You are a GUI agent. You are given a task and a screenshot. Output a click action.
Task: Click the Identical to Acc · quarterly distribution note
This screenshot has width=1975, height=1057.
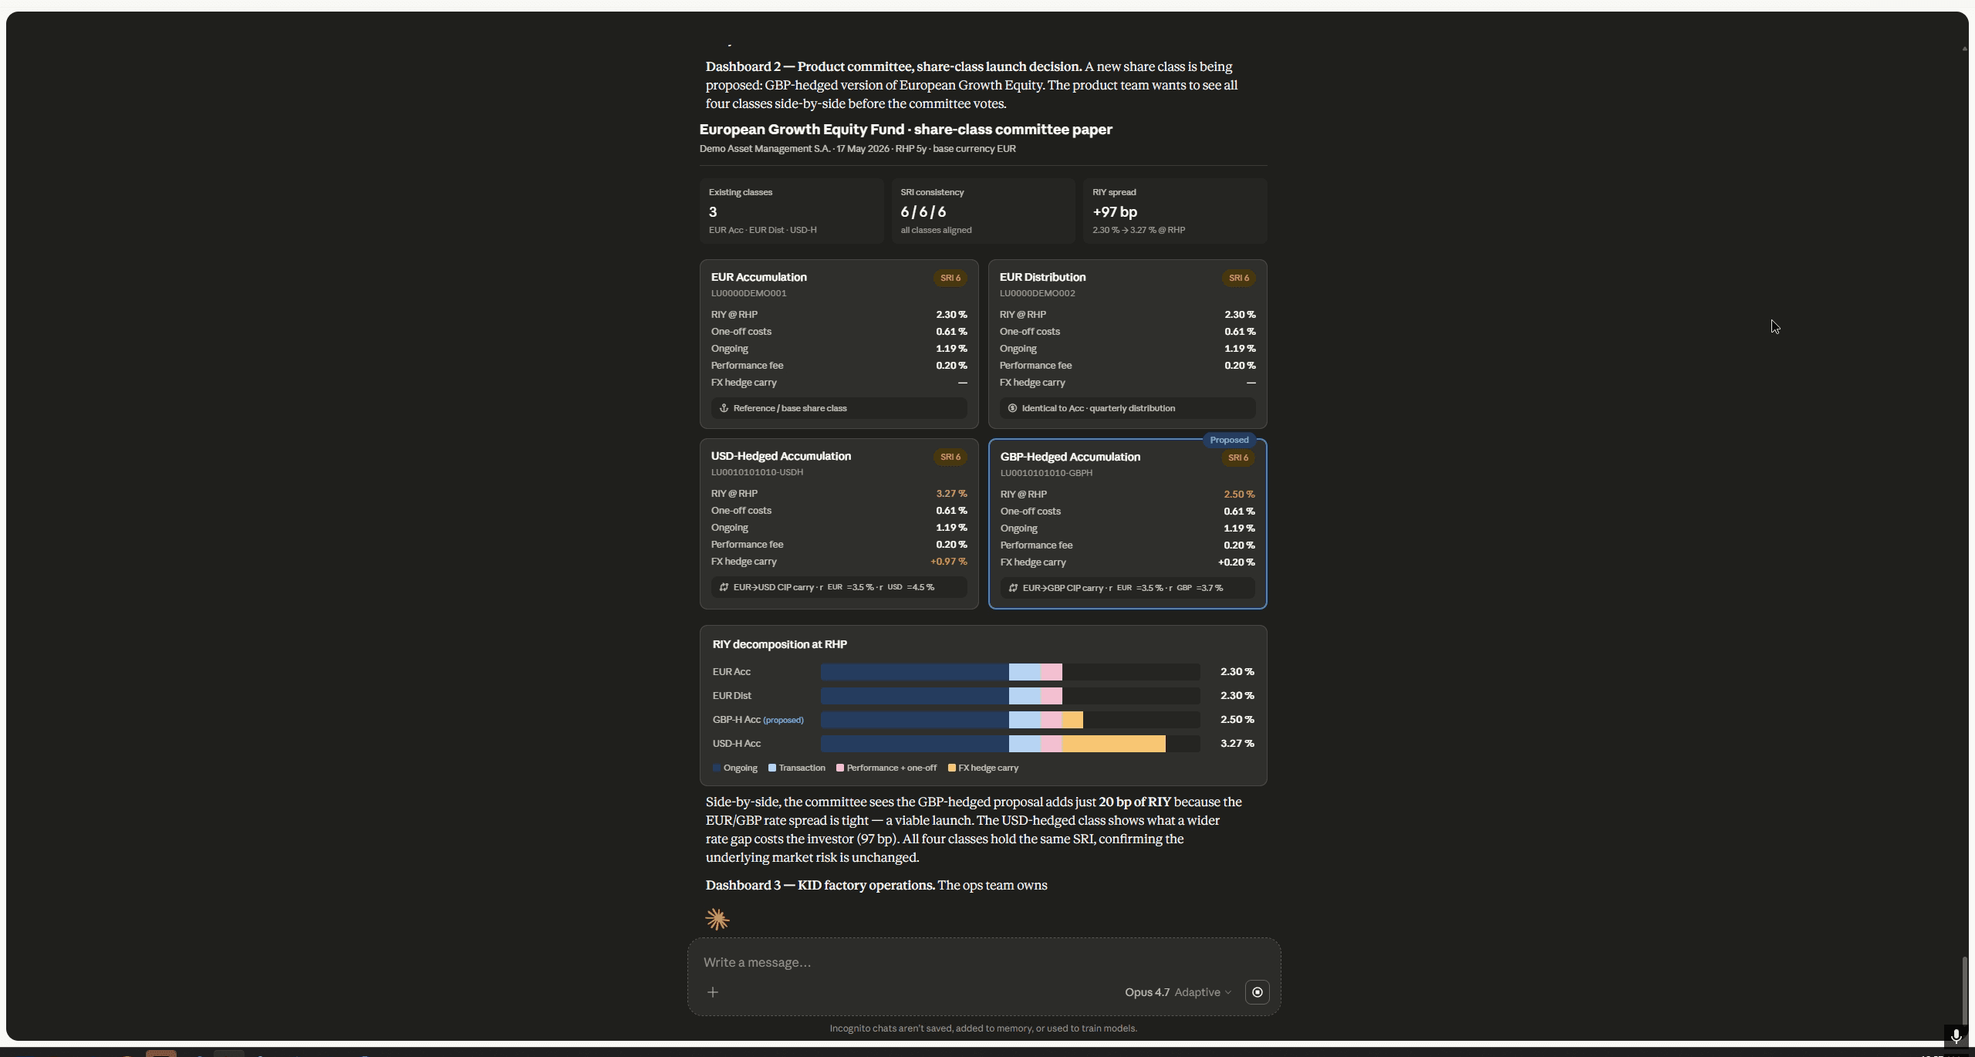tap(1128, 408)
